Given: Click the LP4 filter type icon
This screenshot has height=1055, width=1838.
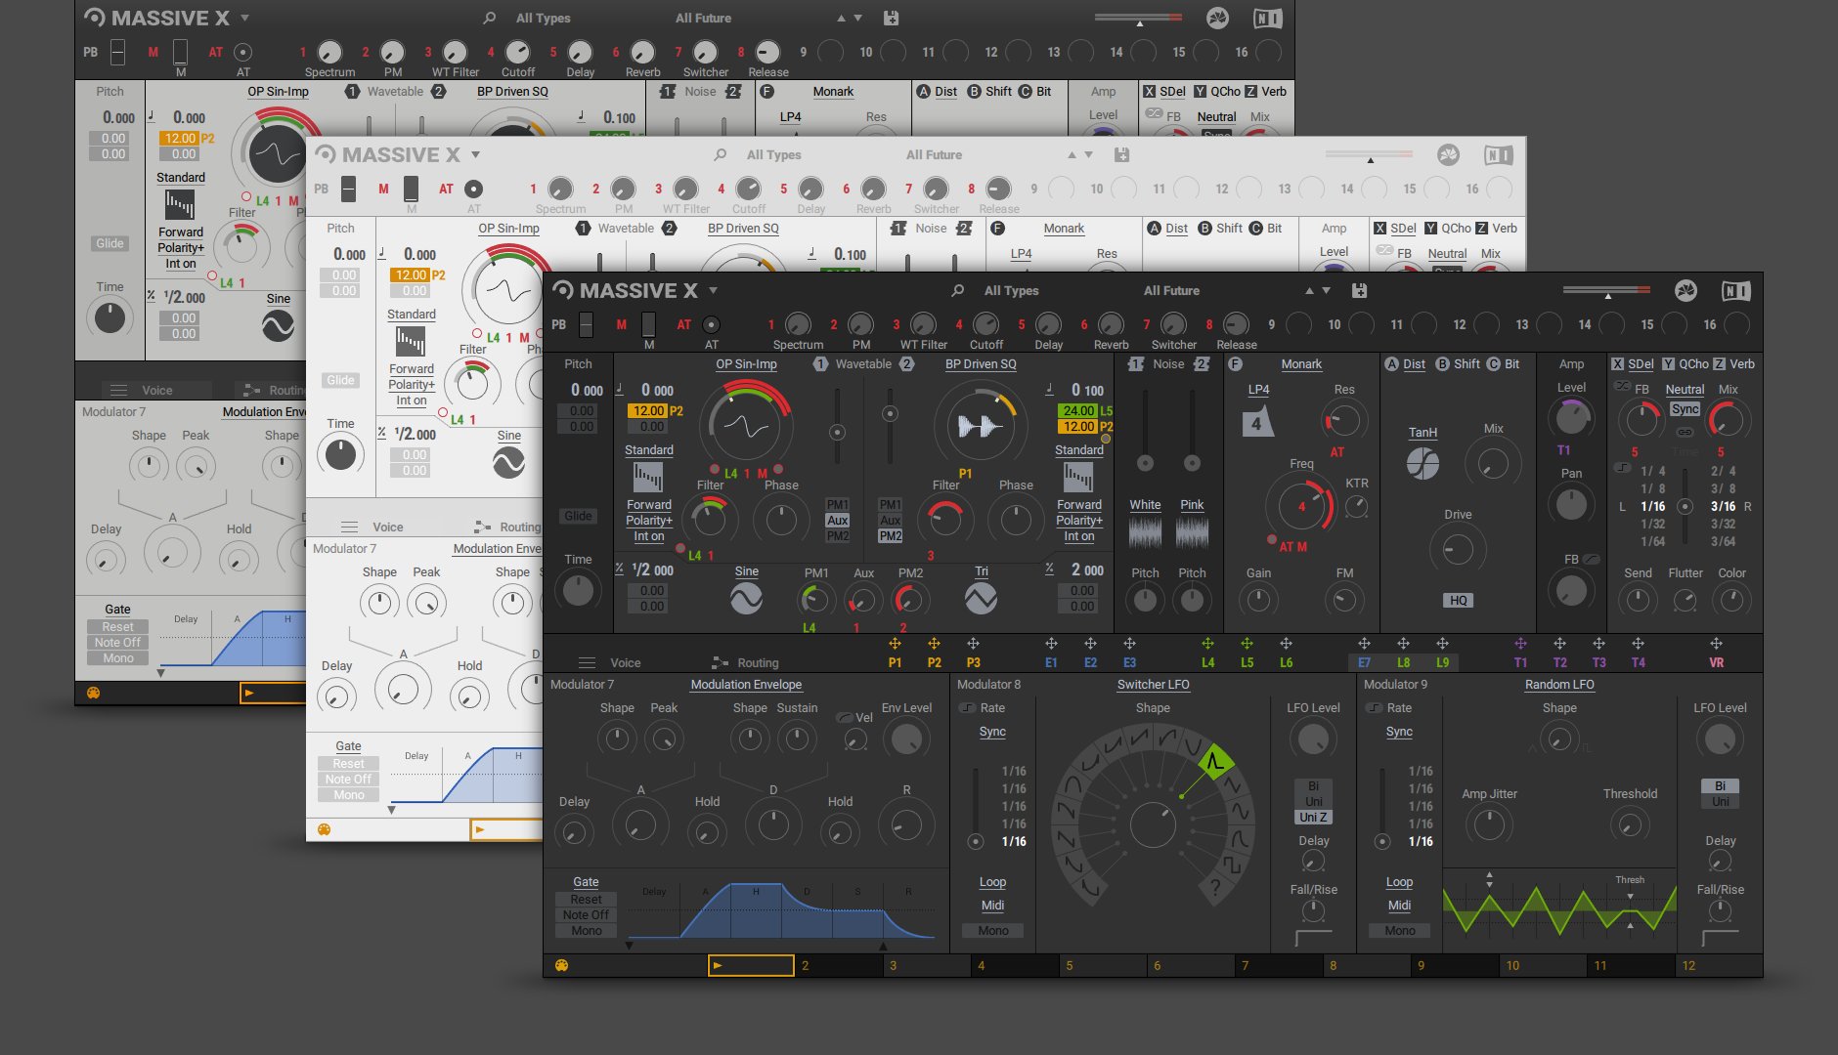Looking at the screenshot, I should click(1257, 422).
